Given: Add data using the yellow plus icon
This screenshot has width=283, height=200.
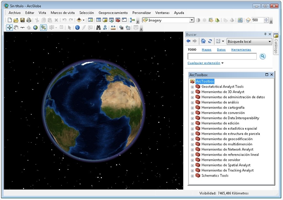Looking at the screenshot, I should [x=79, y=20].
